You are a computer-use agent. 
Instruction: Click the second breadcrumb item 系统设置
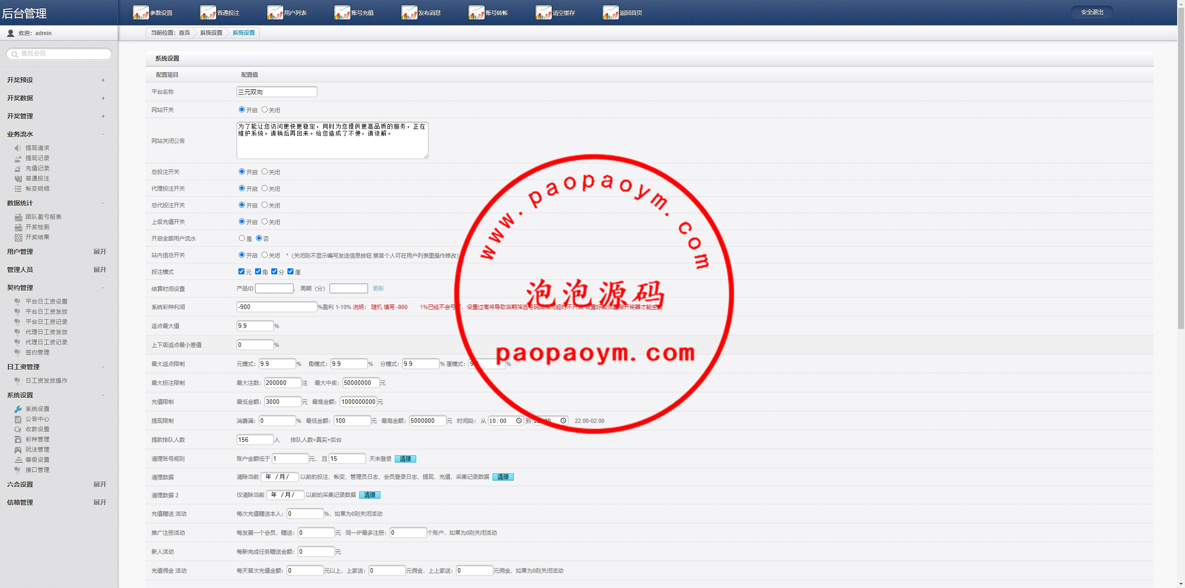pyautogui.click(x=211, y=33)
